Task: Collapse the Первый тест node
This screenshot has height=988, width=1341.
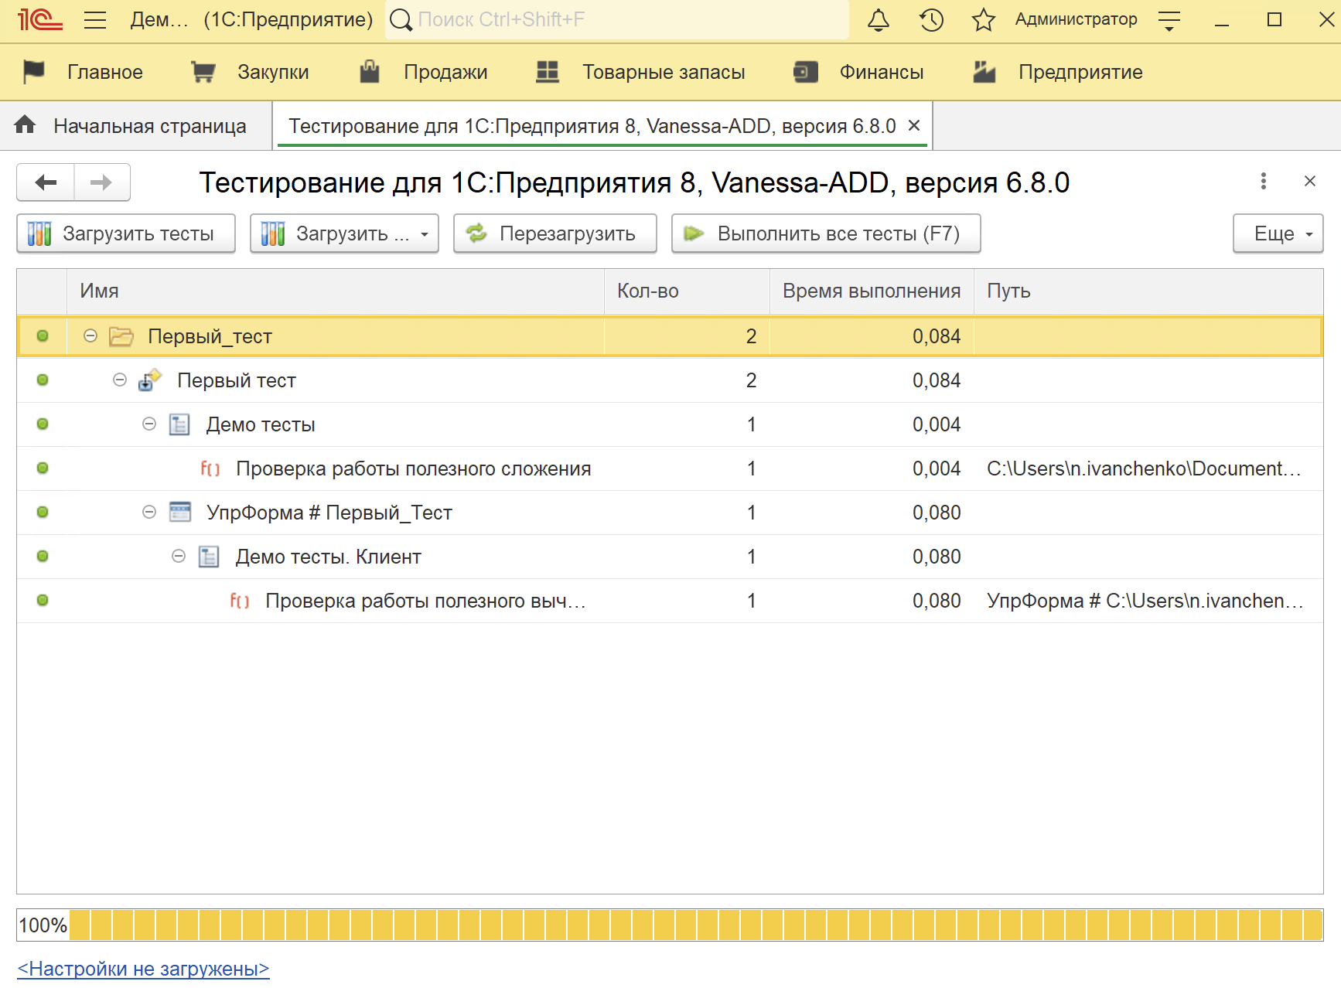Action: (120, 380)
